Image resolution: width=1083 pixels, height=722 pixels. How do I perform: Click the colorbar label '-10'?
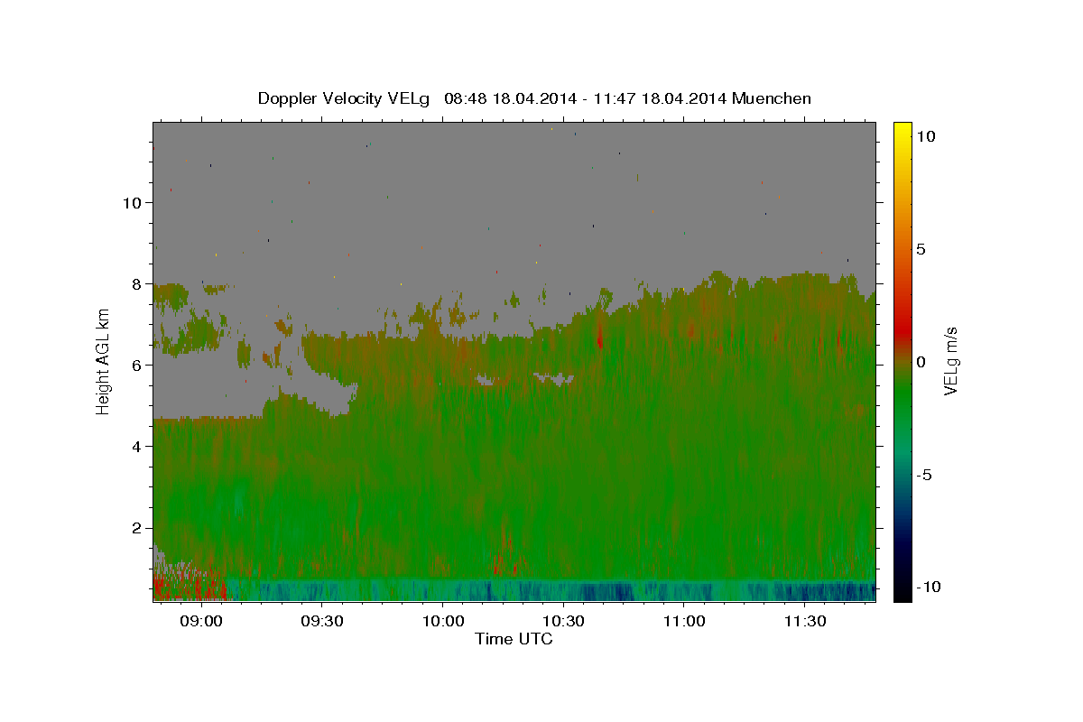click(x=928, y=588)
